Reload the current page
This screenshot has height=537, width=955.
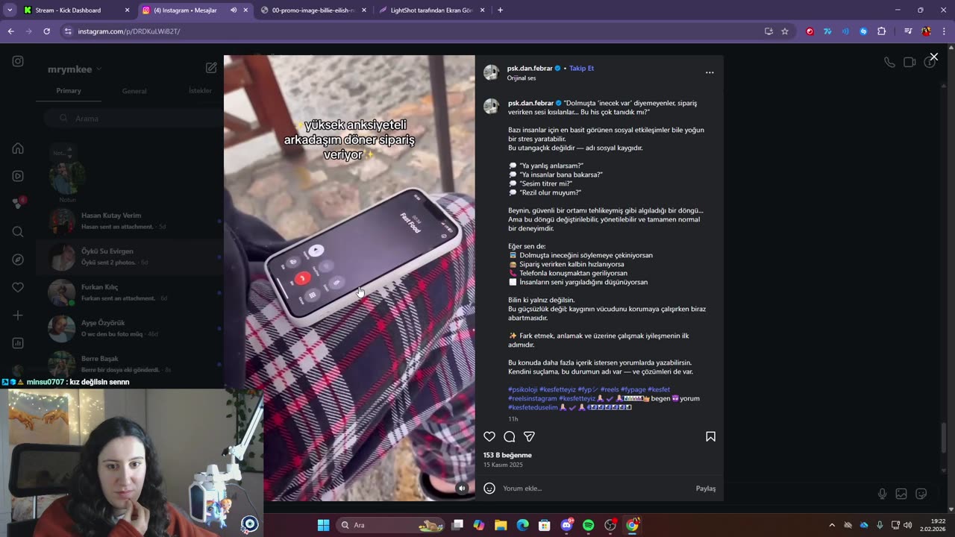pos(46,31)
